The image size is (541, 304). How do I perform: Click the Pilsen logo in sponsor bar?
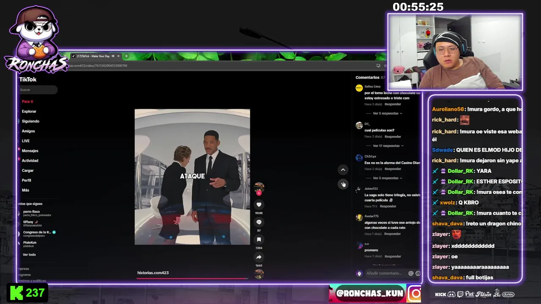click(484, 294)
